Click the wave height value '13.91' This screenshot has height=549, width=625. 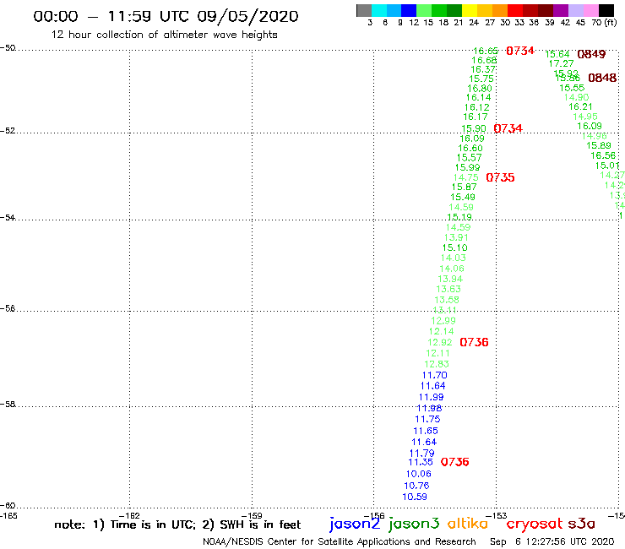pos(456,237)
